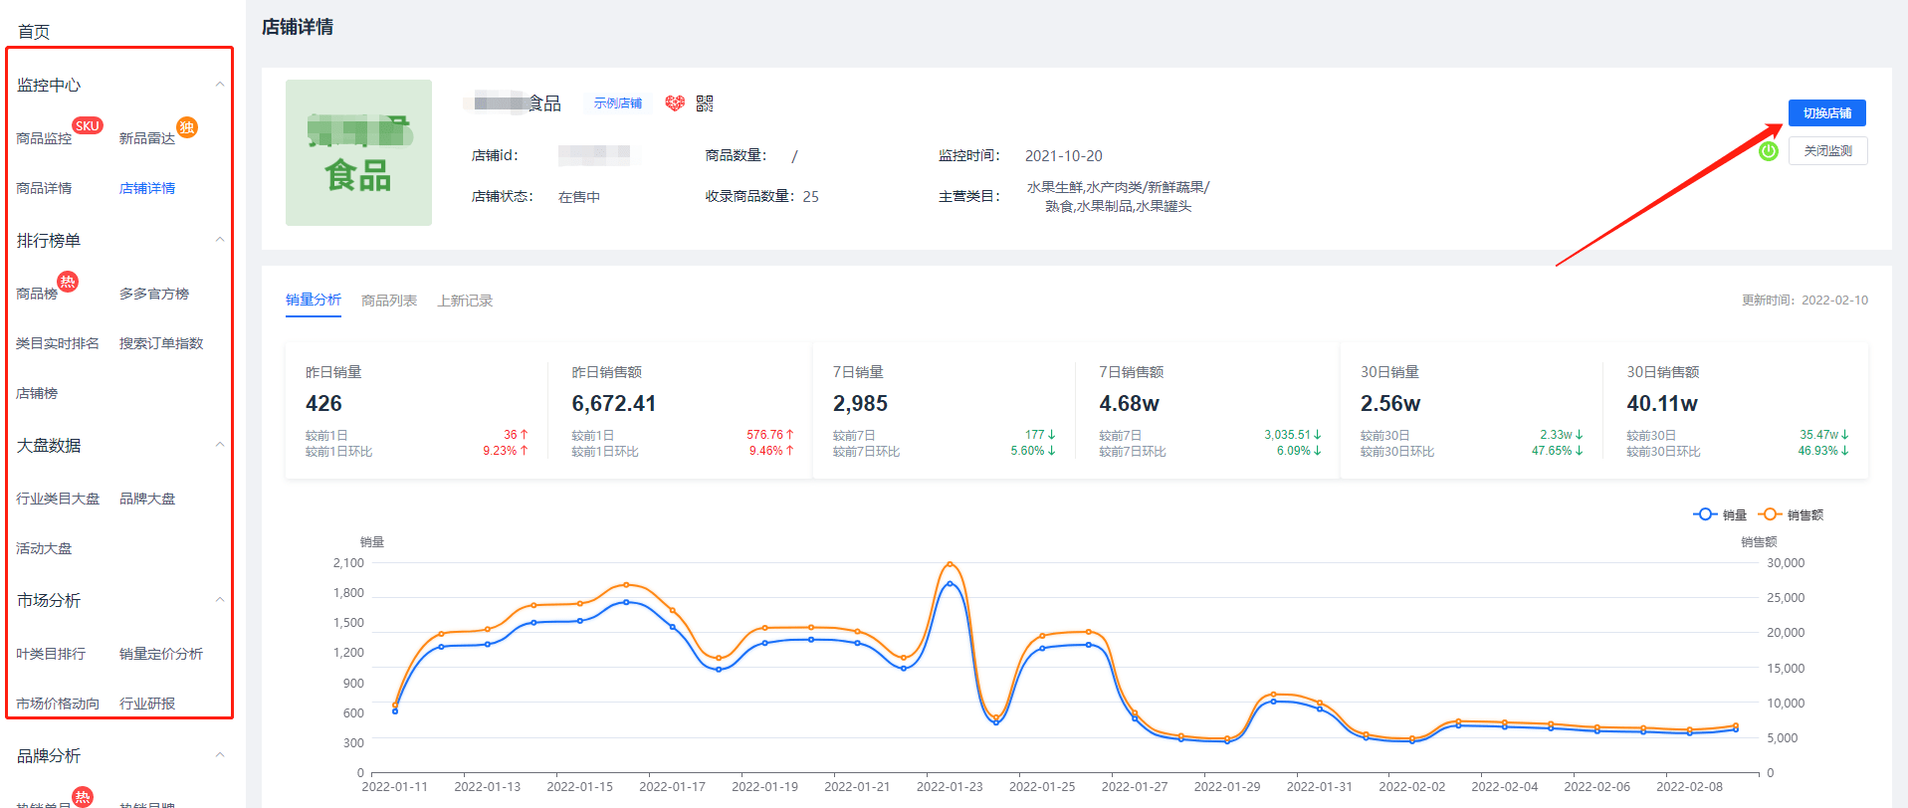Viewport: 1908px width, 808px height.
Task: Click the 独 badge on 新品雷达
Action: point(187,127)
